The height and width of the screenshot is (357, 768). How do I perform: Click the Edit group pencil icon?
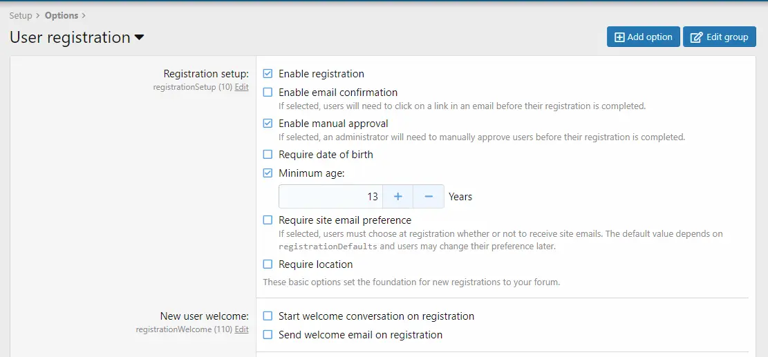696,37
